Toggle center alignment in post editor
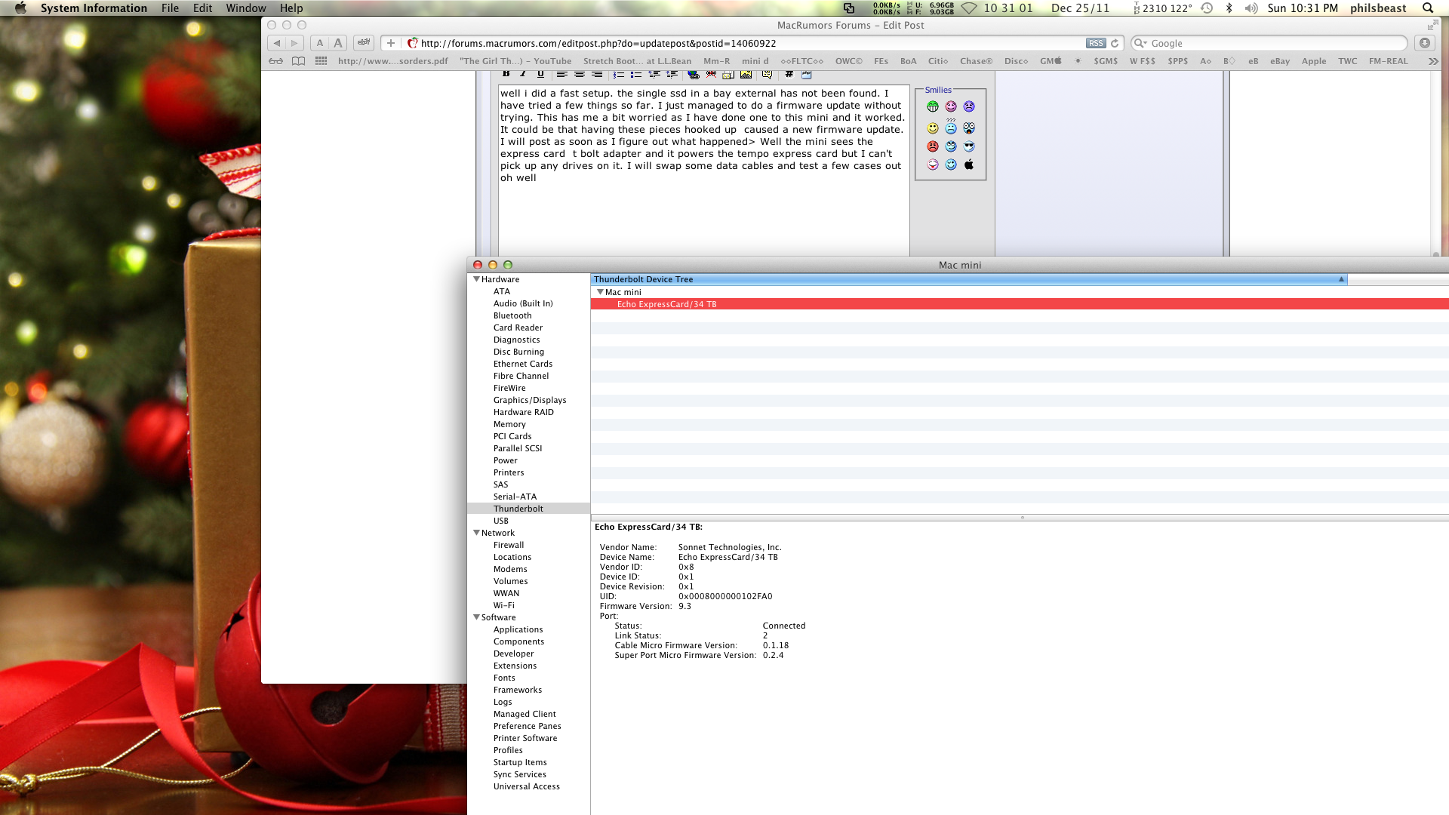Viewport: 1449px width, 815px height. [x=580, y=74]
